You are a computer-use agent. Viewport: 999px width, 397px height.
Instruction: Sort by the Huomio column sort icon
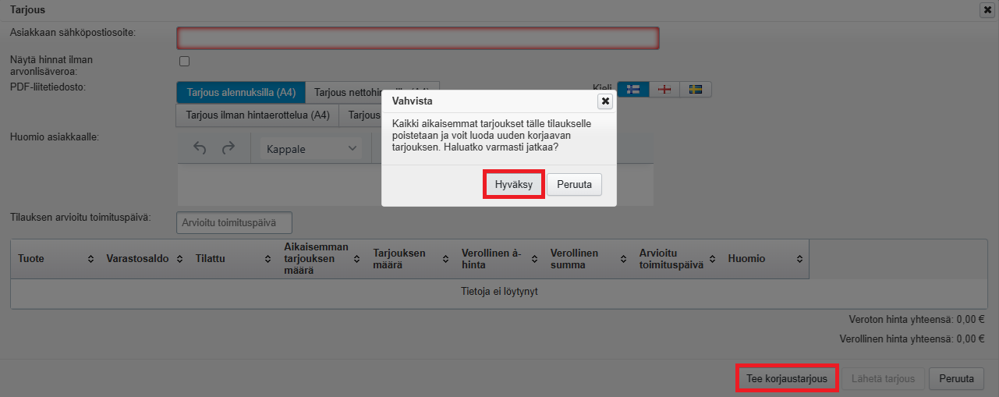tap(800, 259)
